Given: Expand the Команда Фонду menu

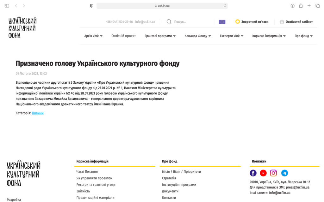Looking at the screenshot, I should click(x=198, y=36).
